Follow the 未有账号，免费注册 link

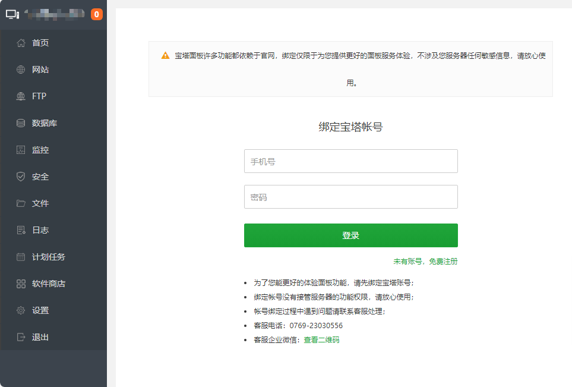coord(425,262)
